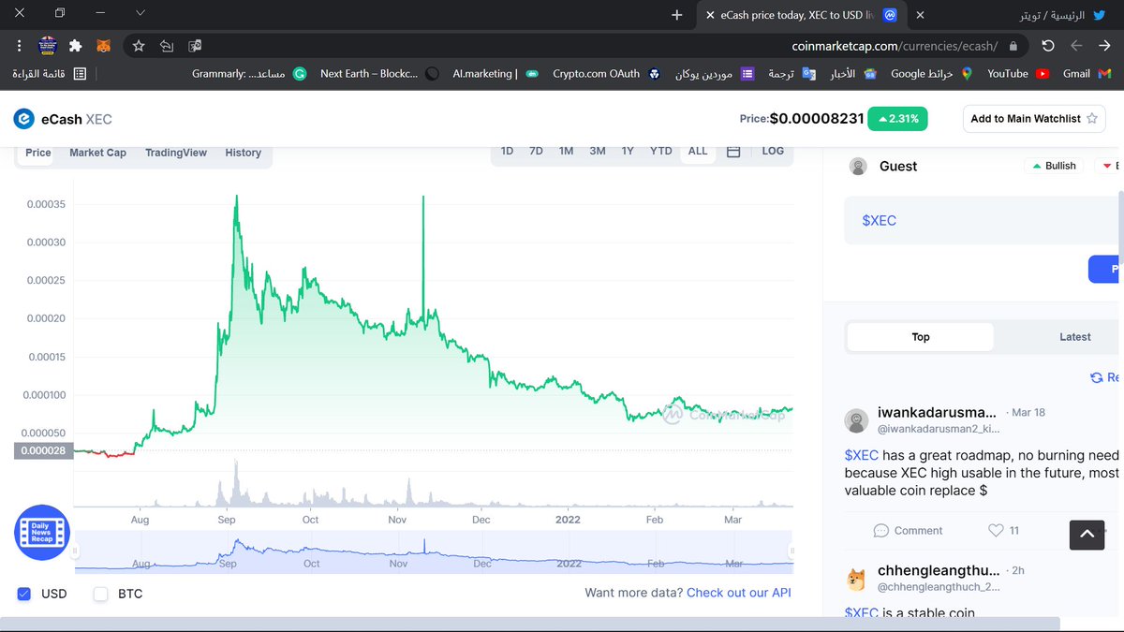Like iwankadarusman's post with heart icon

click(996, 531)
